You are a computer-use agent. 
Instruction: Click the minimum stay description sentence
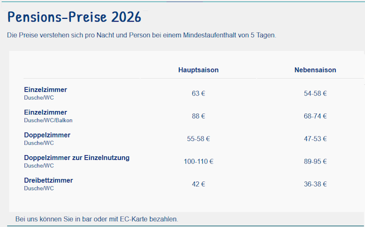[142, 35]
